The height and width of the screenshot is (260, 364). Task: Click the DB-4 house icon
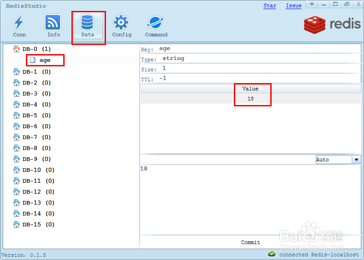[x=16, y=105]
